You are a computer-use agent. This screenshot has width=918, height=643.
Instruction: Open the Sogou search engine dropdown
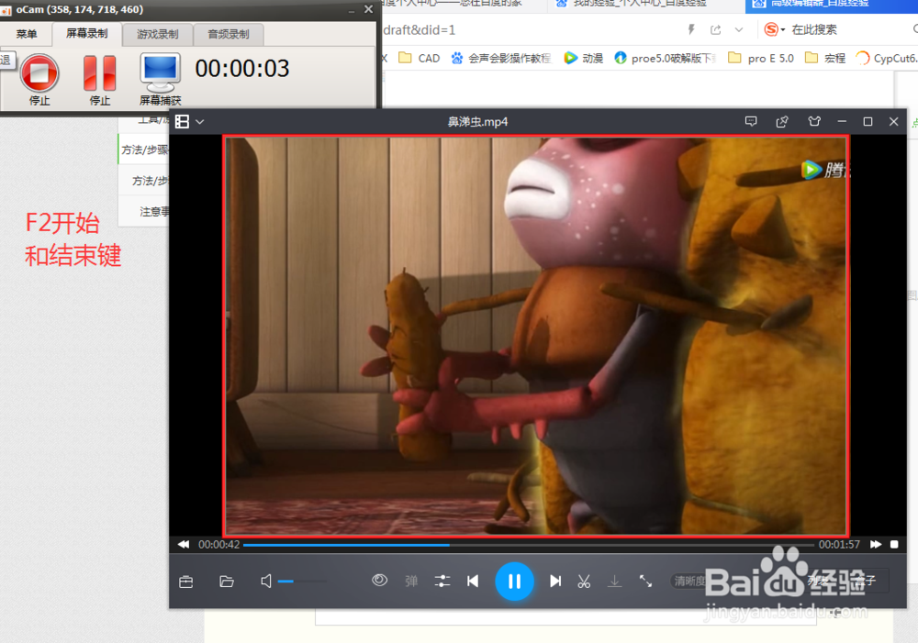[x=775, y=29]
